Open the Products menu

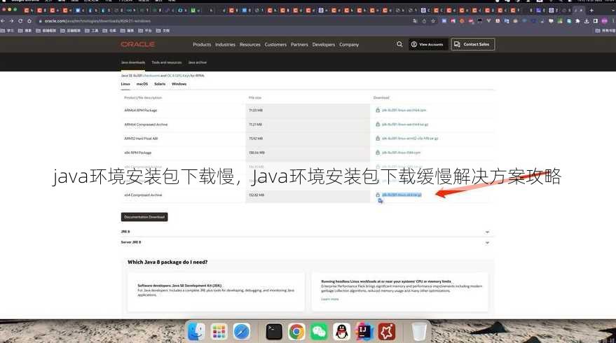[202, 45]
